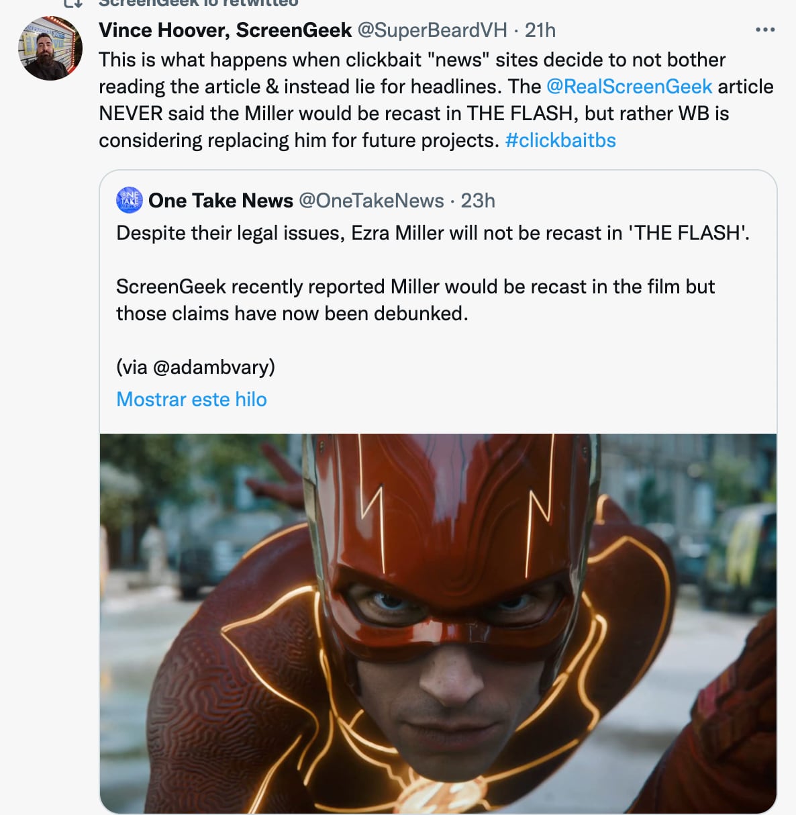The width and height of the screenshot is (796, 815).
Task: Click the "Despite their legal issues" quoted line
Action: 432,233
